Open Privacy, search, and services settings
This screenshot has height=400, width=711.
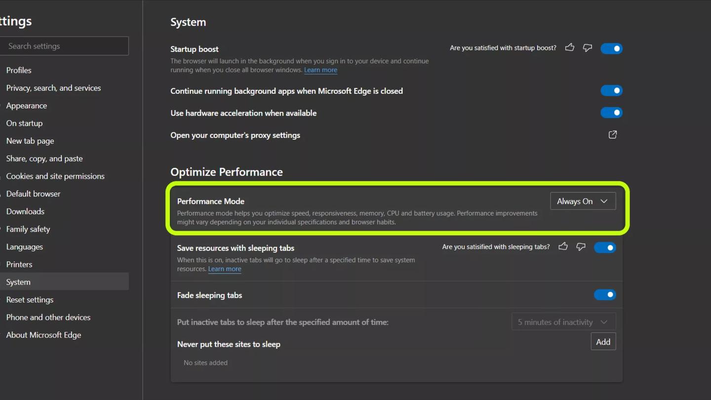tap(53, 88)
